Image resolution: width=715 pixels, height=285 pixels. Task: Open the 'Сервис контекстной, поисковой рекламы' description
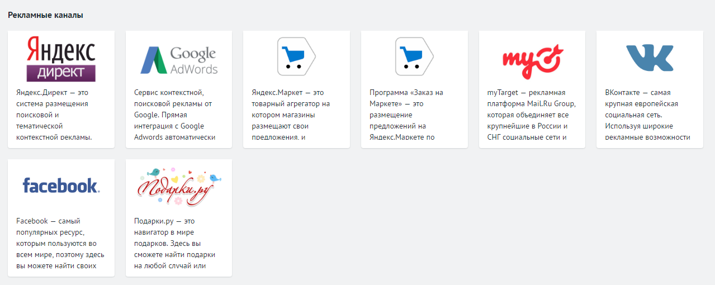pos(175,115)
